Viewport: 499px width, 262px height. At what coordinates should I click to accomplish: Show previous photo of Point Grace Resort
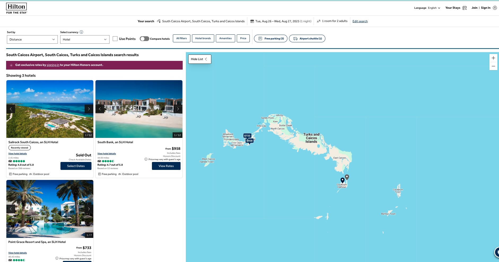pyautogui.click(x=11, y=209)
